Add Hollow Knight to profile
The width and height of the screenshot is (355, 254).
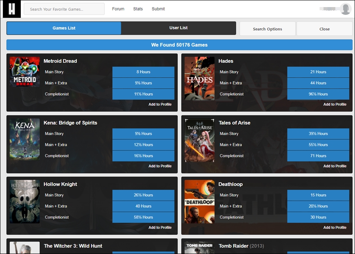click(160, 227)
